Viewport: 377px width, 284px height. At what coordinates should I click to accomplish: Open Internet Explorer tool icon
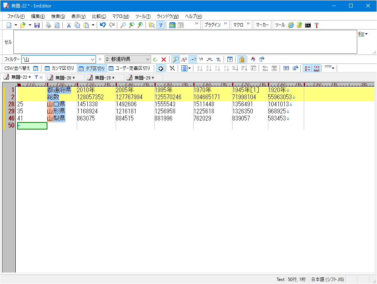click(291, 25)
